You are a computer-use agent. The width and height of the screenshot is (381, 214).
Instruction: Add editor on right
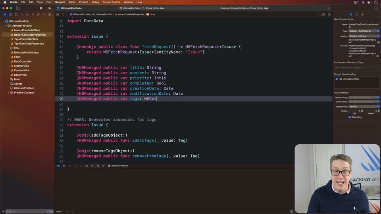coord(329,14)
